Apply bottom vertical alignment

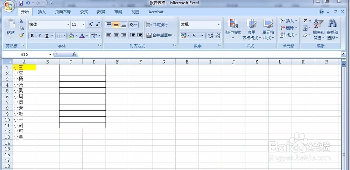pos(124,24)
